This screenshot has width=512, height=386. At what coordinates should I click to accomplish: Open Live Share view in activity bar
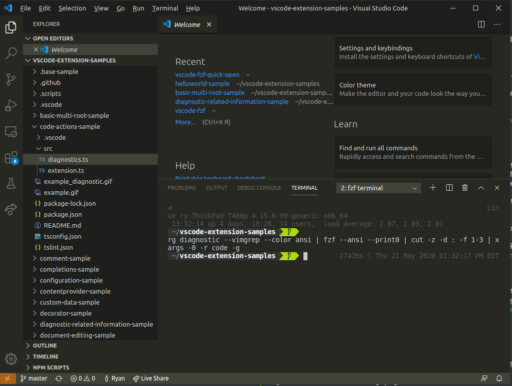tap(11, 209)
